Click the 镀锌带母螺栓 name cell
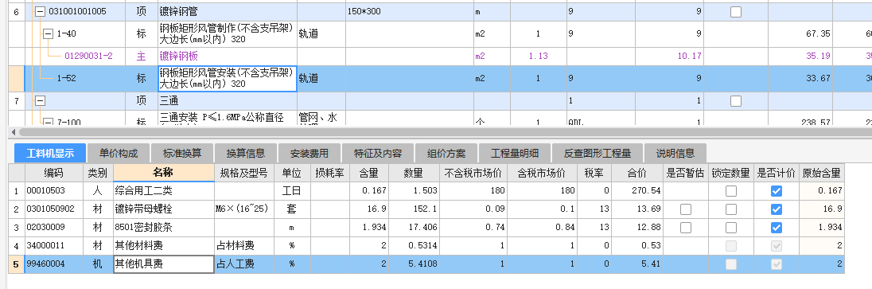Viewport: 872px width, 289px height. coord(164,209)
